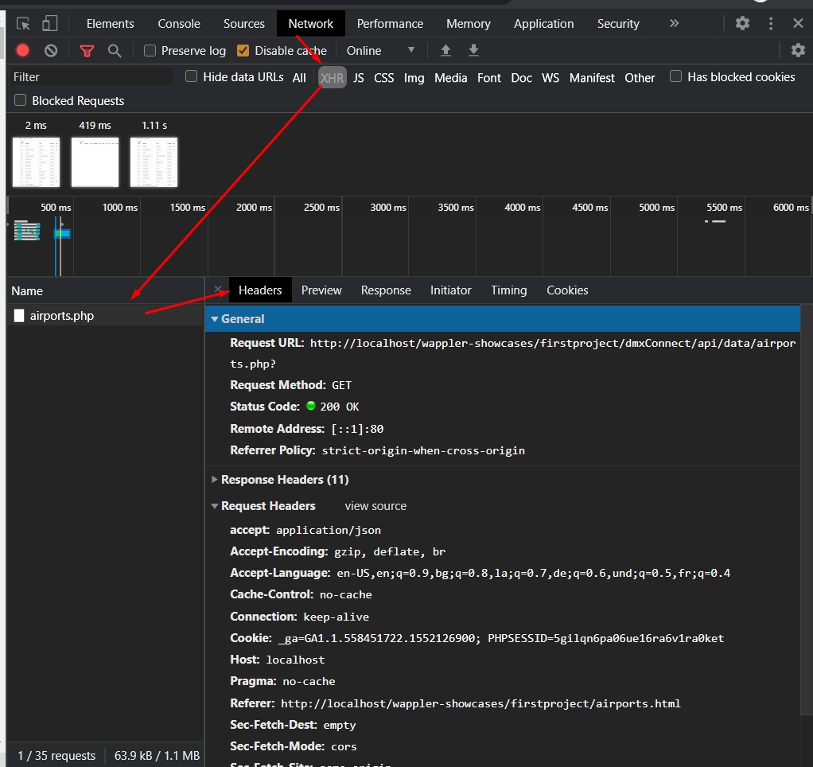Open the network search magnifier
The height and width of the screenshot is (767, 813).
pyautogui.click(x=115, y=51)
